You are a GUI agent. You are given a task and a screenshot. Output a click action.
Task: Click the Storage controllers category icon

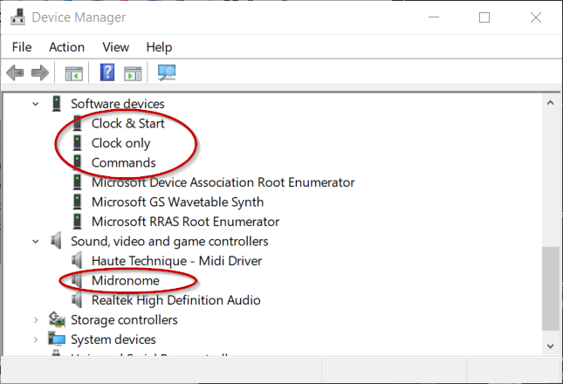click(58, 319)
